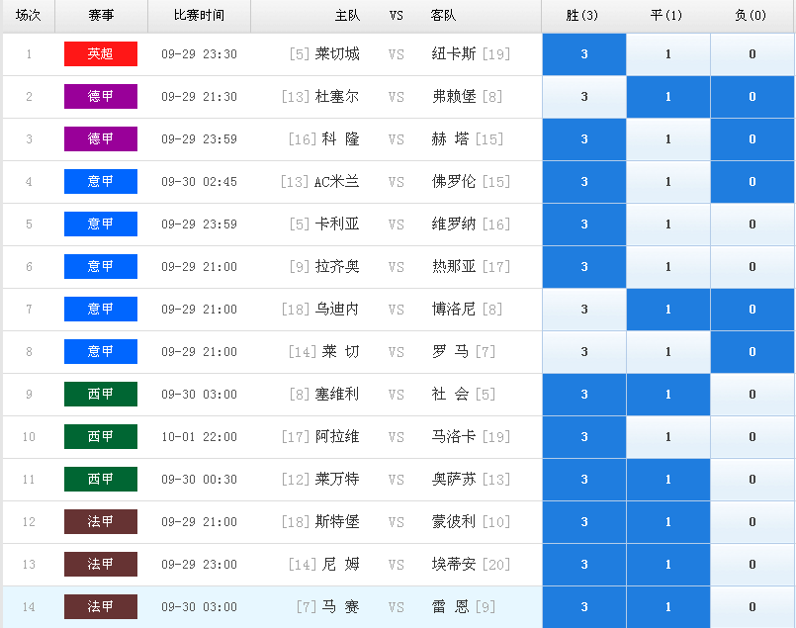Viewport: 796px width, 628px height.
Task: Toggle loss (0) for AC米兰 vs 佛罗伦
Action: point(752,182)
